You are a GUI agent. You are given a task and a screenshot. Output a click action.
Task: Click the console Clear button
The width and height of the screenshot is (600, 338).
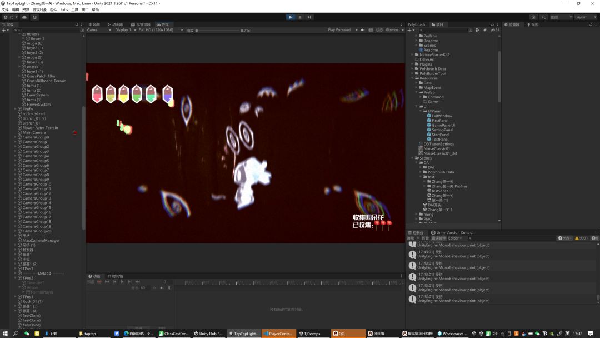(x=412, y=238)
